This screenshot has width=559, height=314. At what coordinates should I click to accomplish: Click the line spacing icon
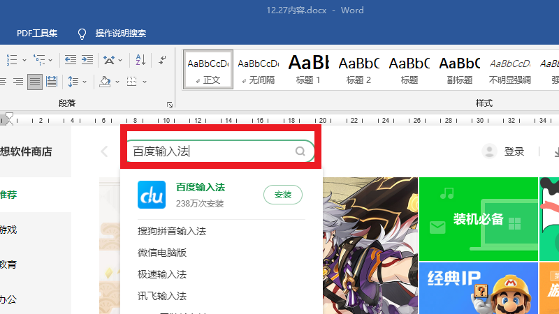tap(73, 82)
